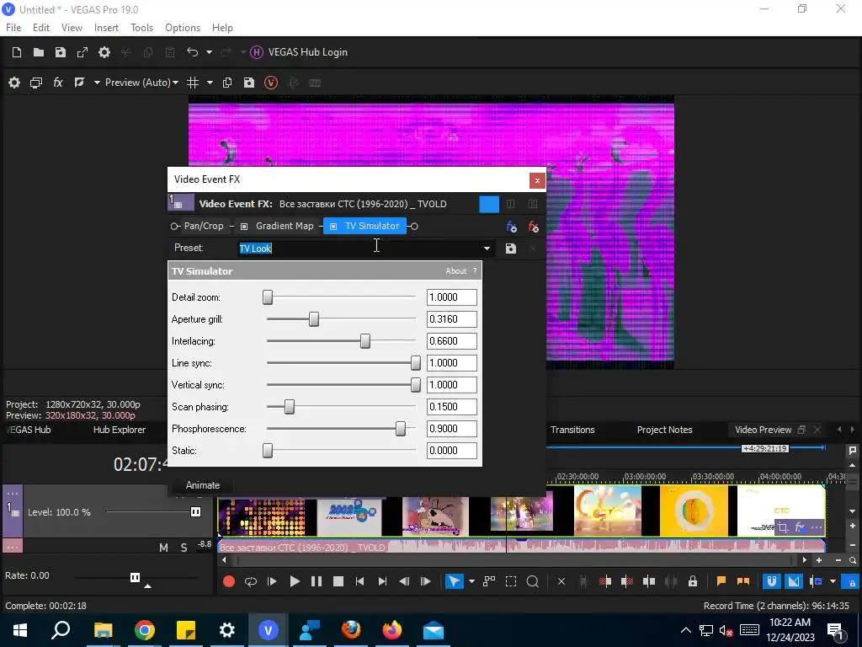
Task: Toggle the TV Simulator effect enable checkbox
Action: pyautogui.click(x=333, y=226)
